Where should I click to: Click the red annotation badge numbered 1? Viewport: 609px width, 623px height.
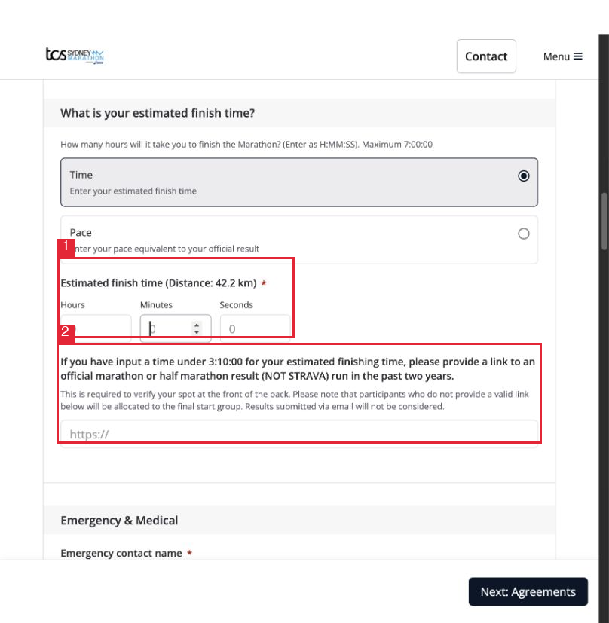click(66, 248)
